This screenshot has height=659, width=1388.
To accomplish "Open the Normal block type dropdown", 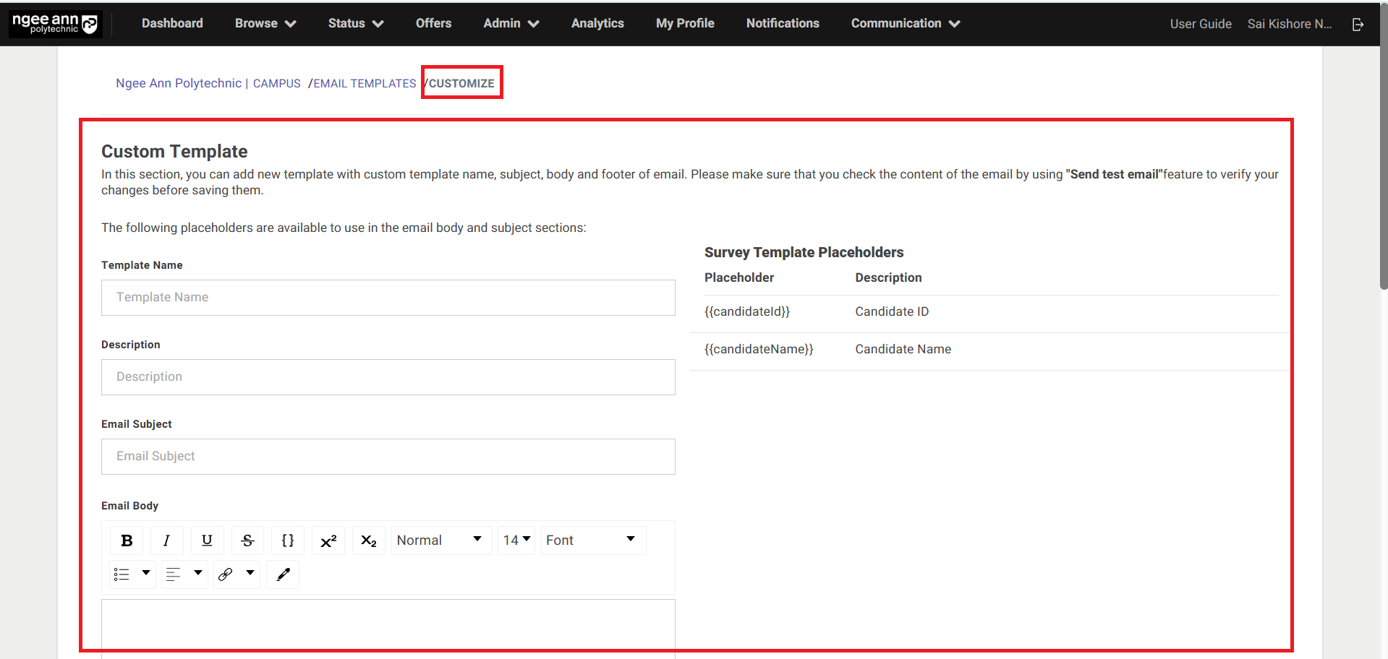I will (x=440, y=540).
